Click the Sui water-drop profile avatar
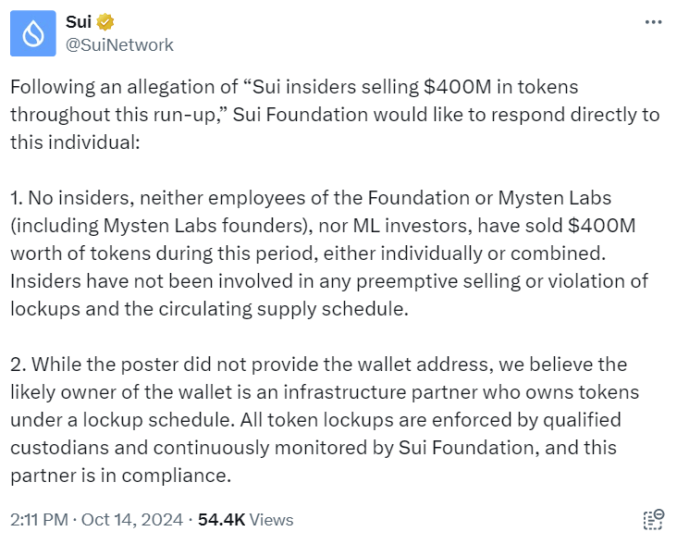Viewport: 677px width, 544px height. pyautogui.click(x=33, y=33)
